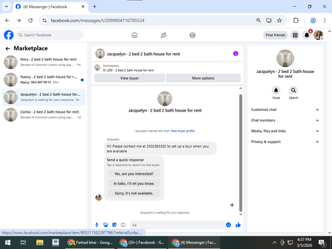Open the Nancy conversation
This screenshot has height=249, width=332.
click(x=44, y=80)
